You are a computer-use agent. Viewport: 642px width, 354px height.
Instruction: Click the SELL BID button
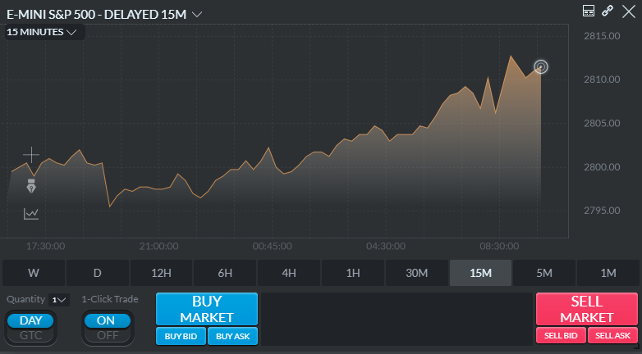[x=561, y=336]
